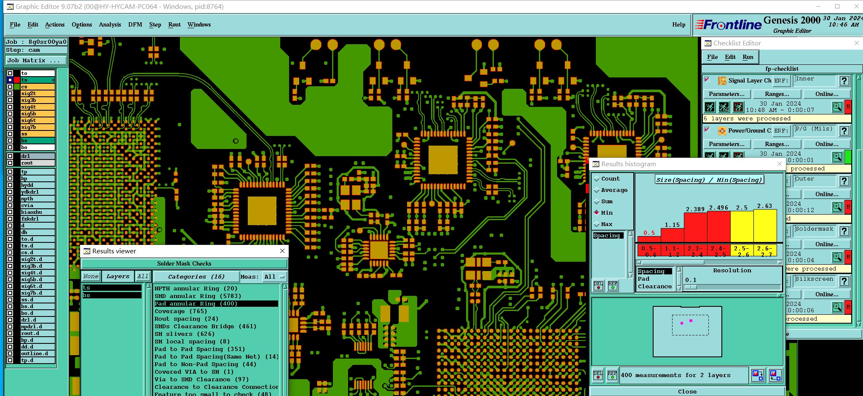
Task: Open the Rout menu
Action: [x=174, y=24]
